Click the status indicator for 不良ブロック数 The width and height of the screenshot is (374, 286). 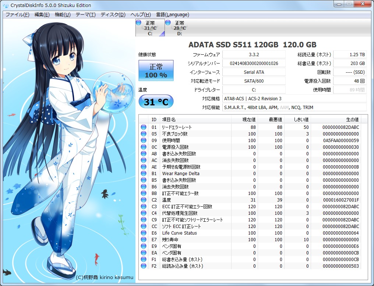(143, 134)
